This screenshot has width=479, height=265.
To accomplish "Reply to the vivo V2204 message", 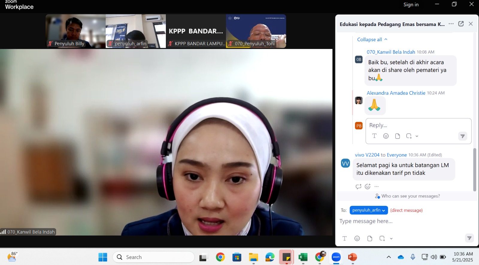I will 358,186.
